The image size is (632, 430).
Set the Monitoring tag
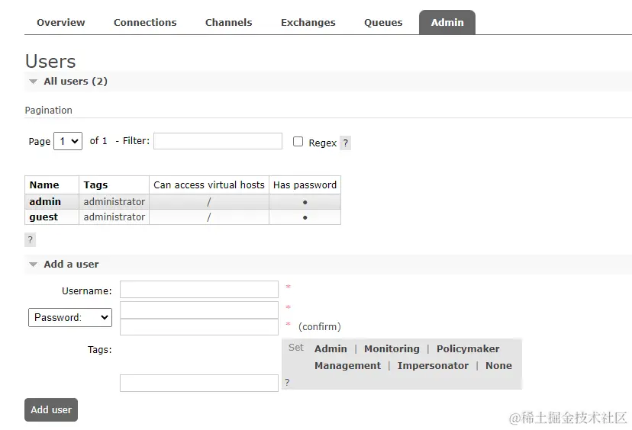coord(392,349)
